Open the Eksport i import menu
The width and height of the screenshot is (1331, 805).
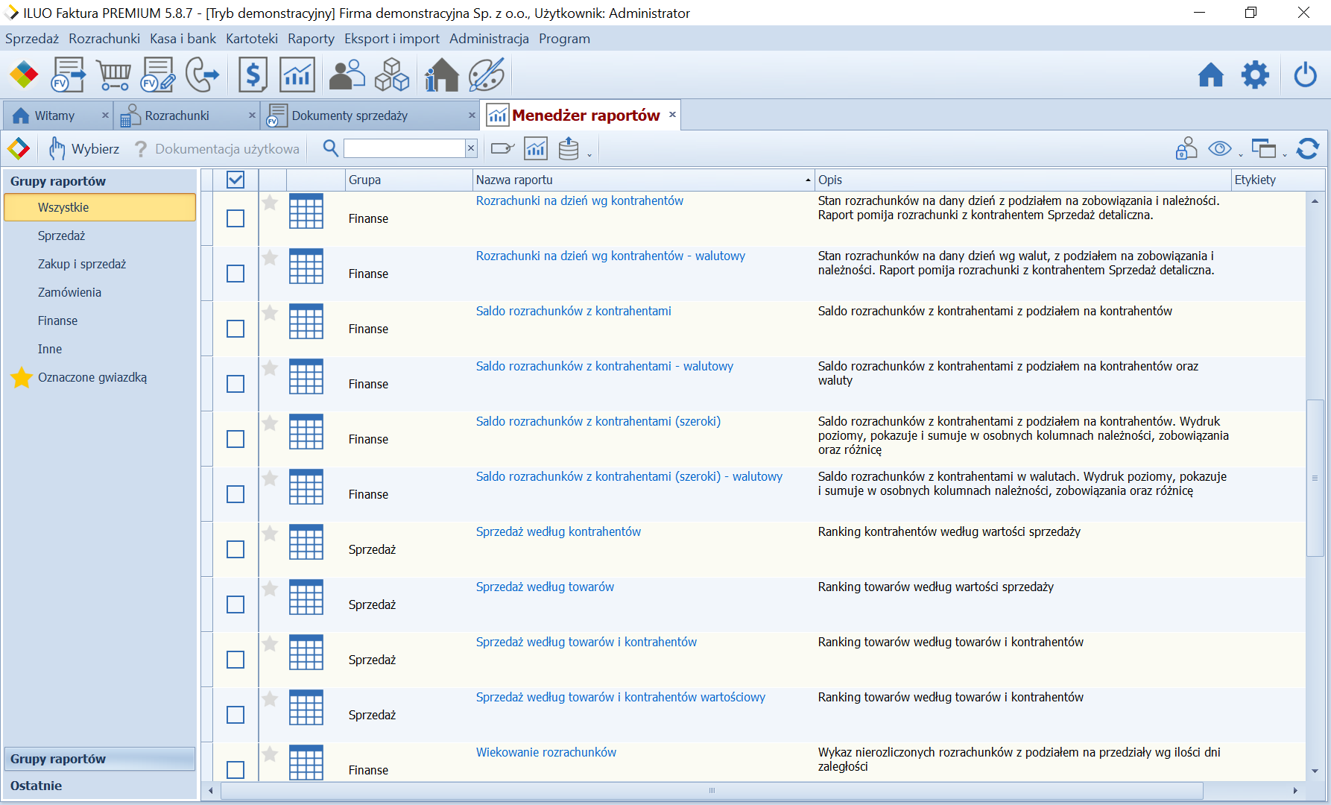pyautogui.click(x=392, y=39)
